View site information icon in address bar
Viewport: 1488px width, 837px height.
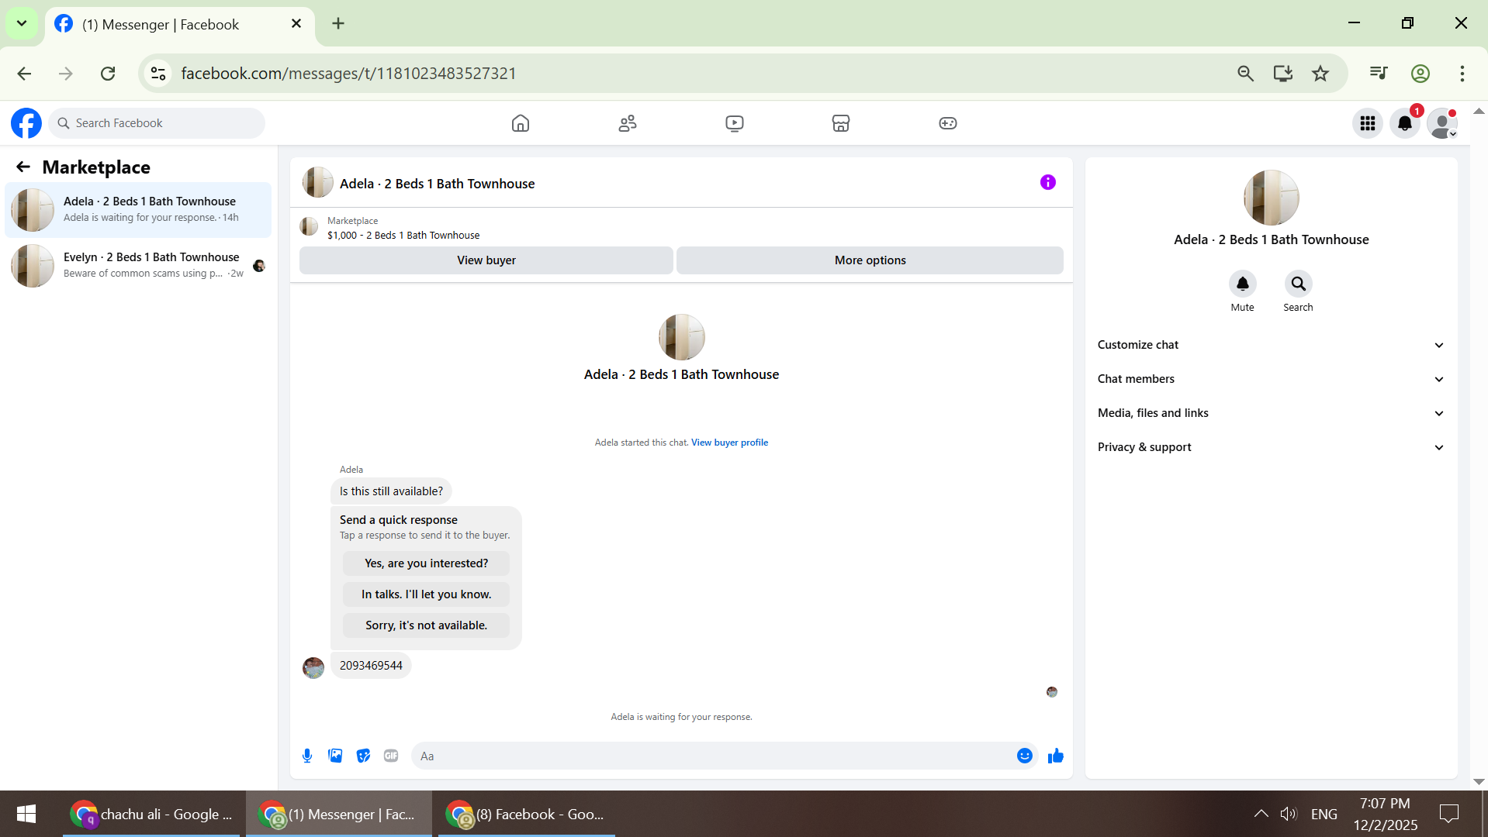pyautogui.click(x=158, y=74)
